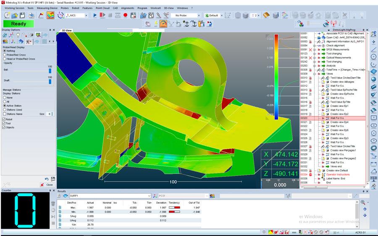Click the blue Run program play icon
Image resolution: width=378 pixels, height=236 pixels.
click(95, 16)
